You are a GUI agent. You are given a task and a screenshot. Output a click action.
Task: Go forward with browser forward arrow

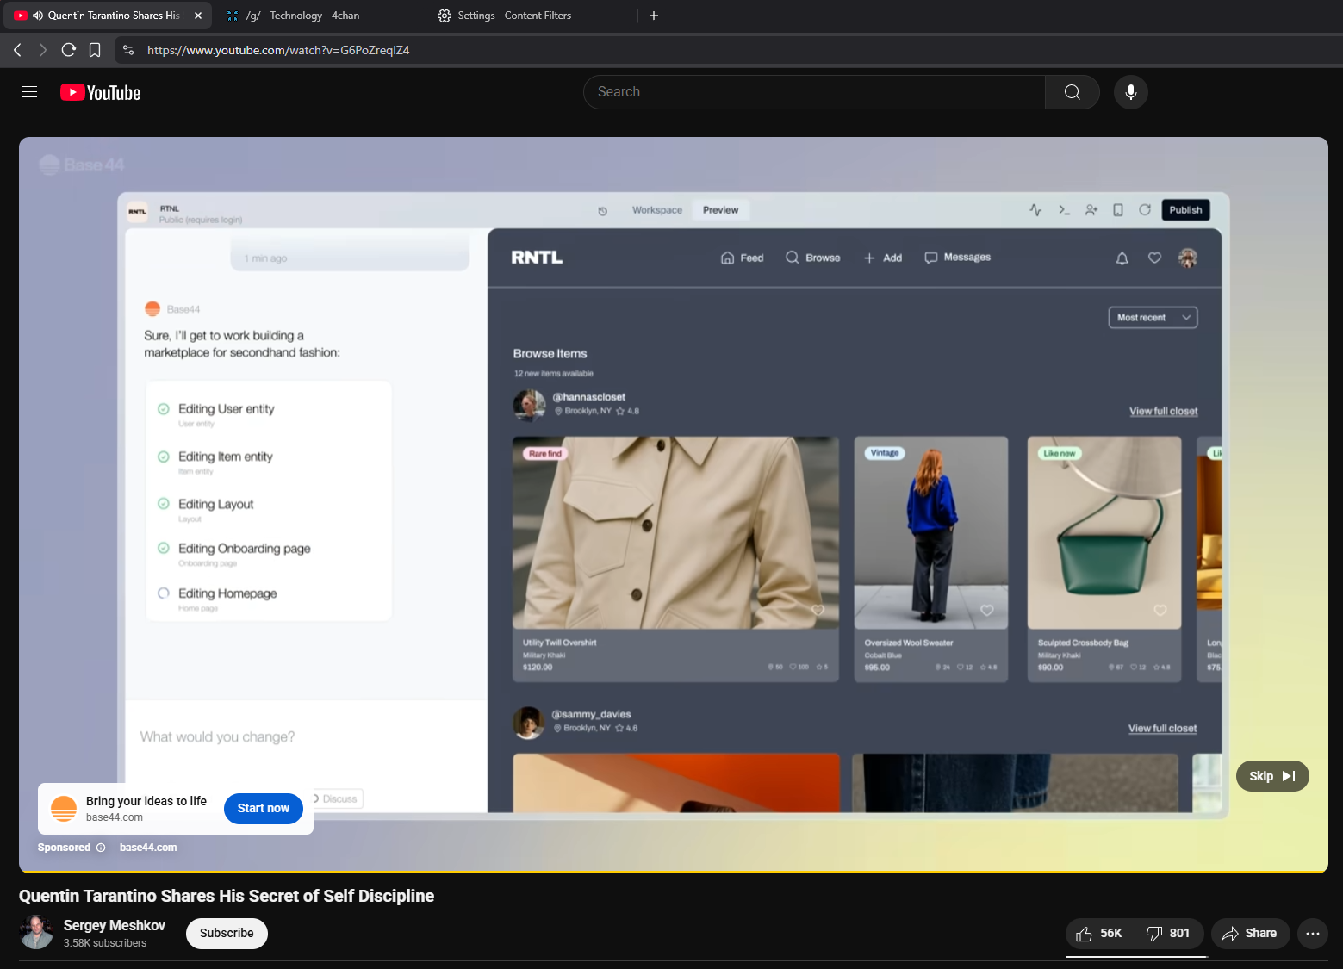pos(43,50)
